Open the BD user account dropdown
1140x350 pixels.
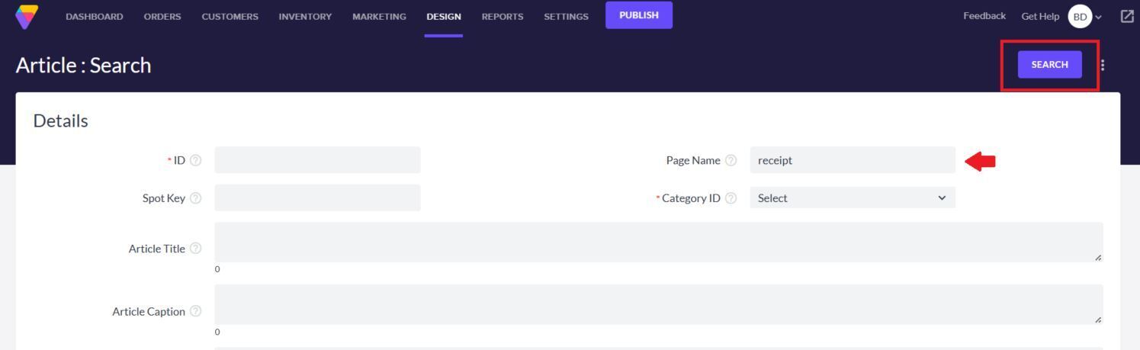(x=1086, y=17)
